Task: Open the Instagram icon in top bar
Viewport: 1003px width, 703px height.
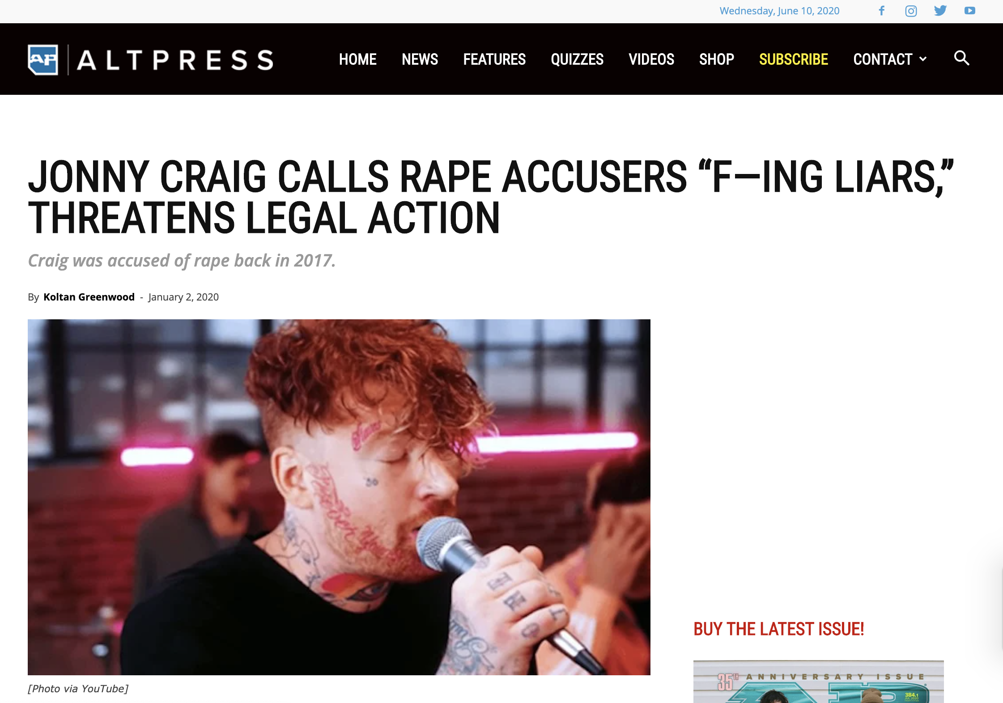Action: (911, 11)
